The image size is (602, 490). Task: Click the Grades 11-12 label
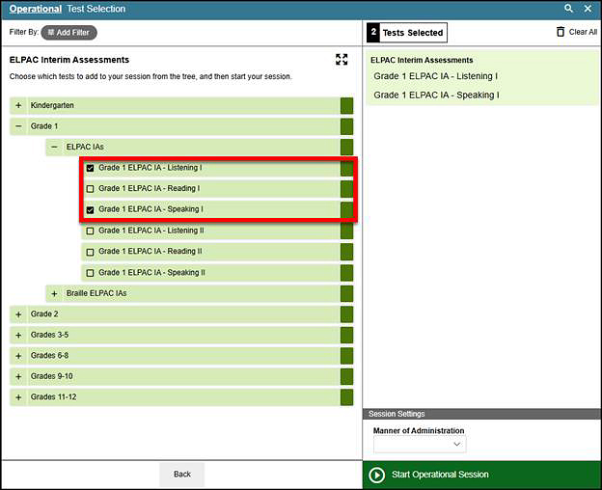tap(53, 396)
